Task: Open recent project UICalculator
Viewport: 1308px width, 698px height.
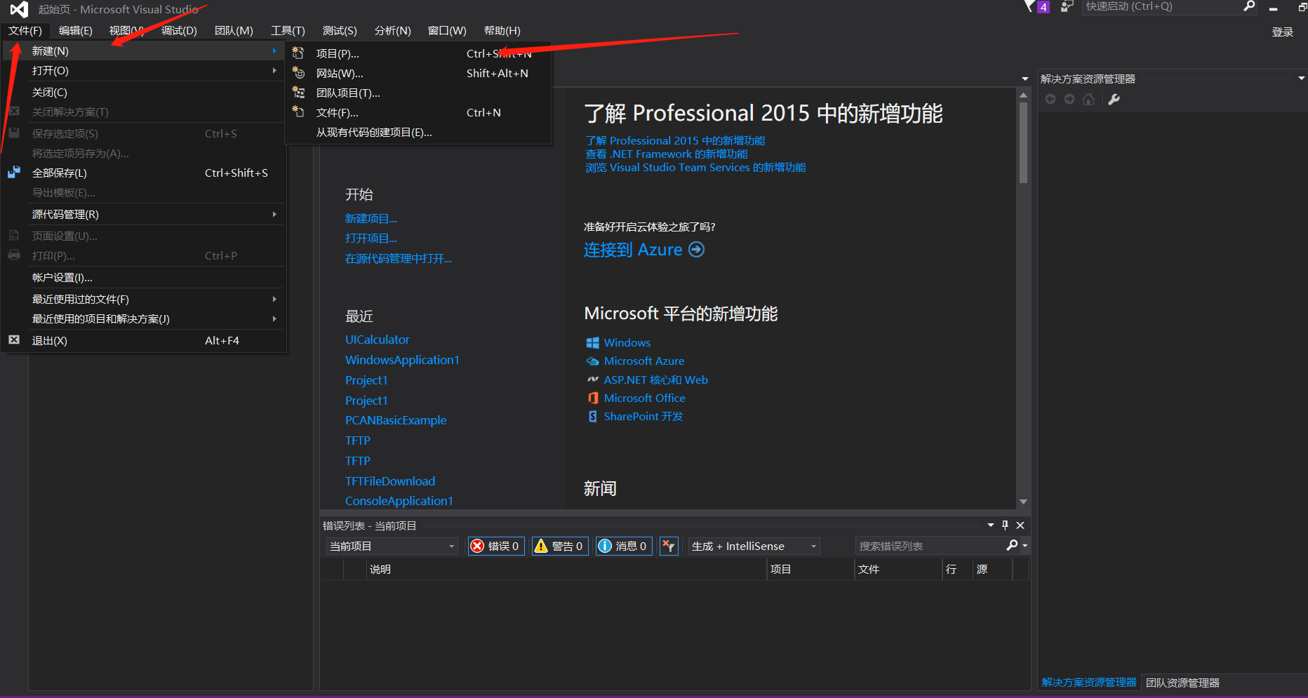Action: point(377,340)
